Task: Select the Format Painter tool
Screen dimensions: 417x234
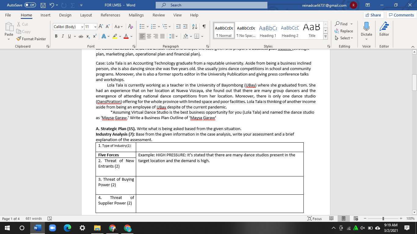Action: [x=31, y=39]
